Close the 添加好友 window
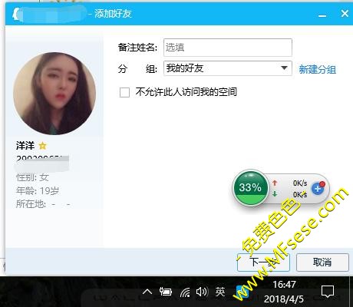This screenshot has width=353, height=307. click(345, 14)
